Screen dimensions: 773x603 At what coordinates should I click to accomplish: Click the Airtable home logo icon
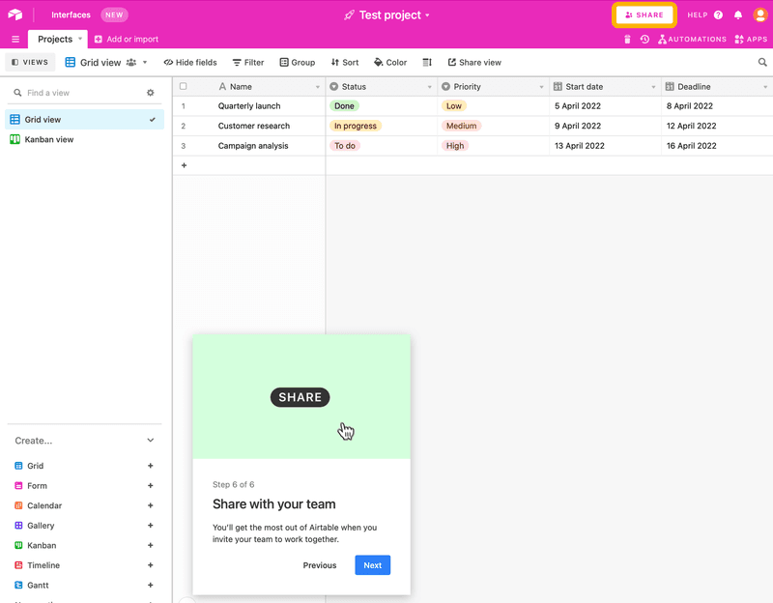16,15
